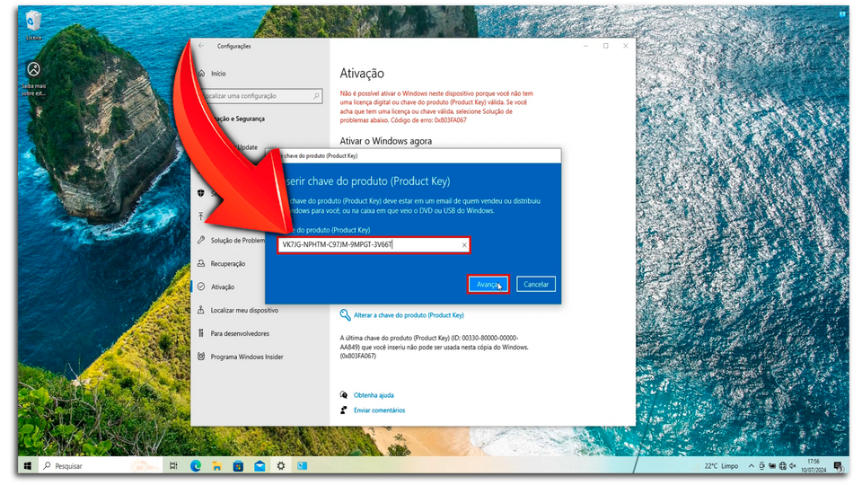Open Programa Windows Insider in sidebar
The image size is (862, 485).
click(x=247, y=357)
